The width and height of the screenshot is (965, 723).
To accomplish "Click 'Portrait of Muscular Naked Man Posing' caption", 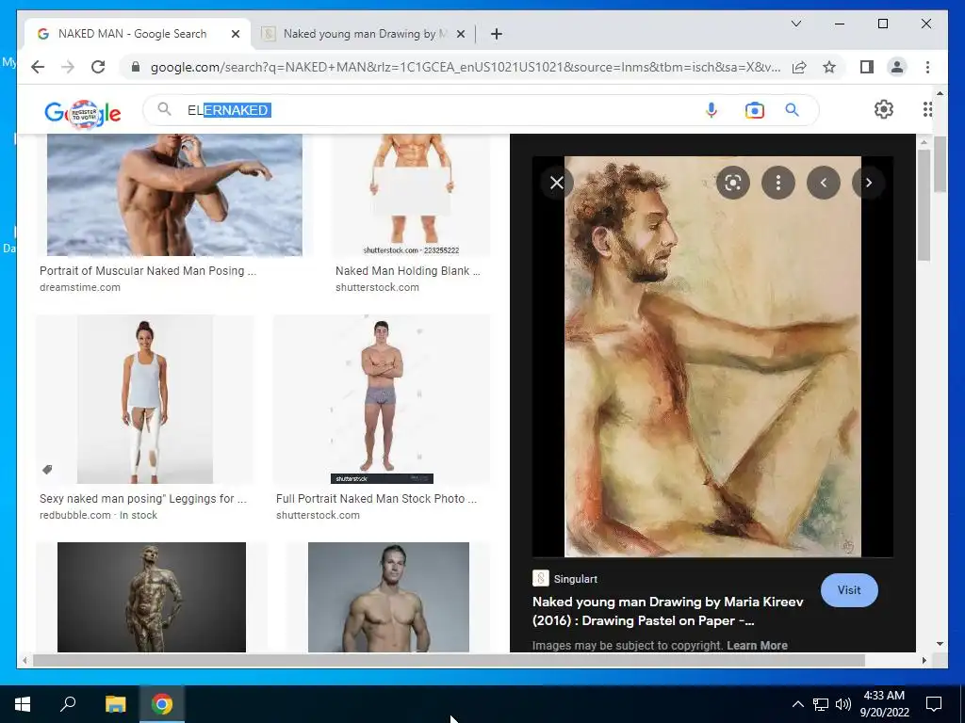I will click(x=148, y=271).
